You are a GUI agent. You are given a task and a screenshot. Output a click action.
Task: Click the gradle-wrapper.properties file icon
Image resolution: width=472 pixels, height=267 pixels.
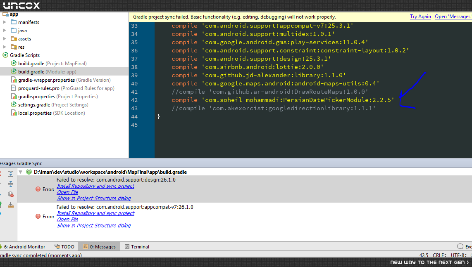click(x=14, y=80)
